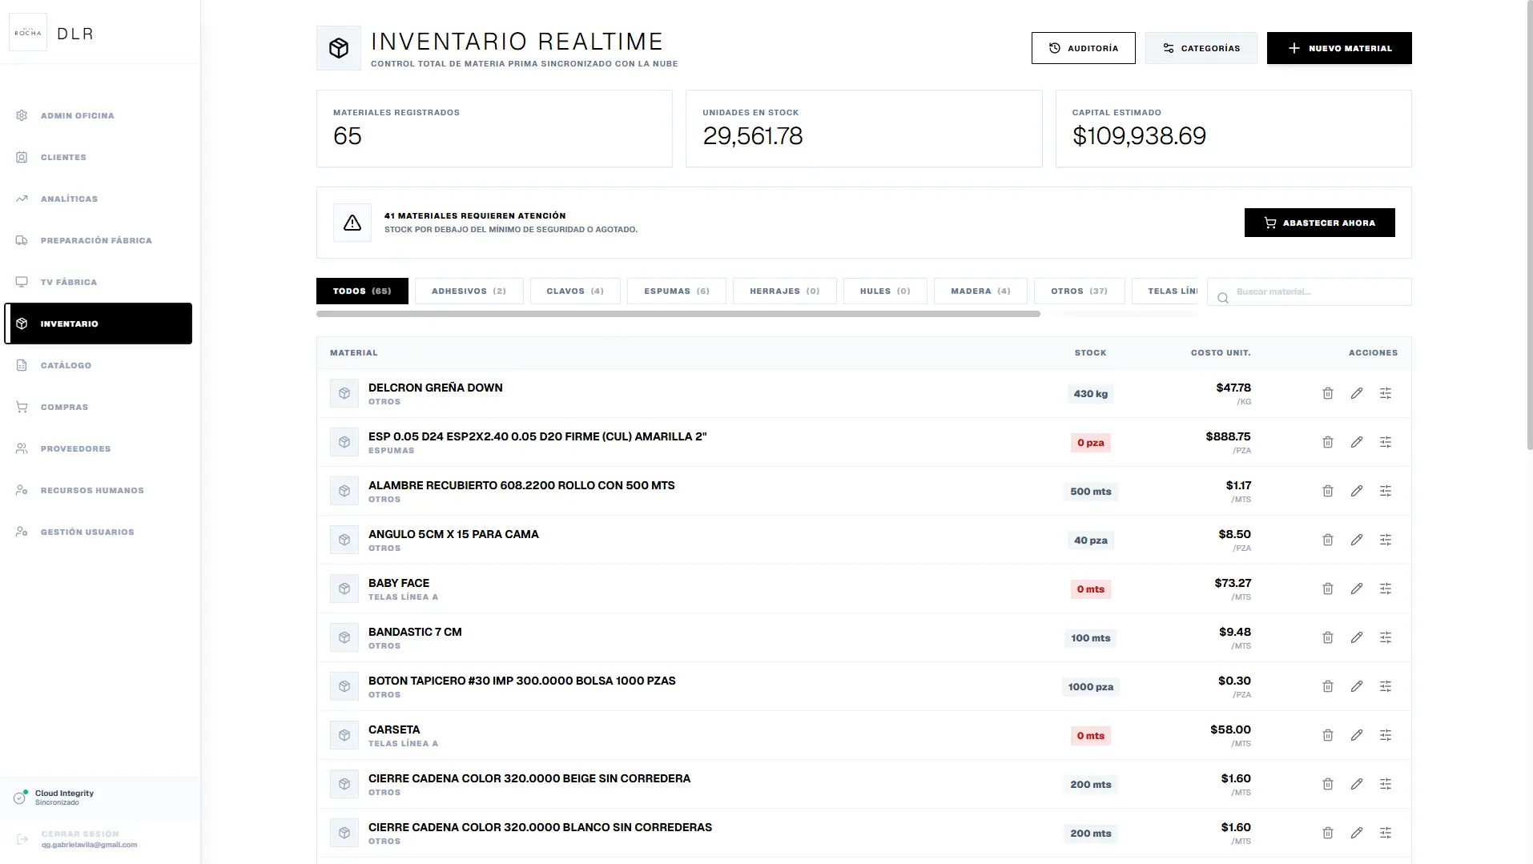Open adjustments for ANGULO 5CM X 15 PARA CAMA
Screen dimensions: 1533x864
click(x=1385, y=540)
